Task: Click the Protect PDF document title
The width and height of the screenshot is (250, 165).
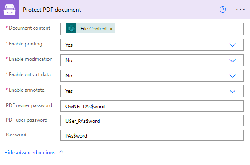Action: [x=52, y=10]
